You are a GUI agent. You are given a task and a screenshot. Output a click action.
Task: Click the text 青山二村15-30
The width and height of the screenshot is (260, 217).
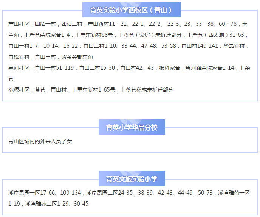97,68
